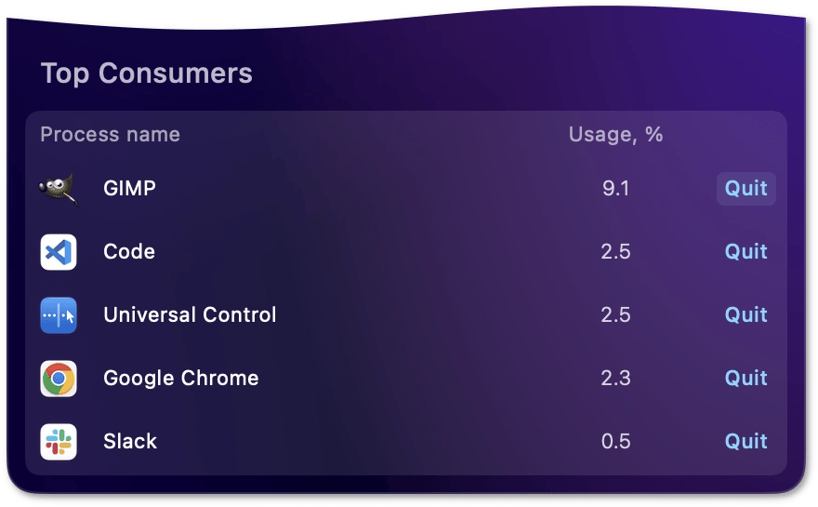Image resolution: width=818 pixels, height=507 pixels.
Task: Select the Slack process name
Action: pos(130,441)
